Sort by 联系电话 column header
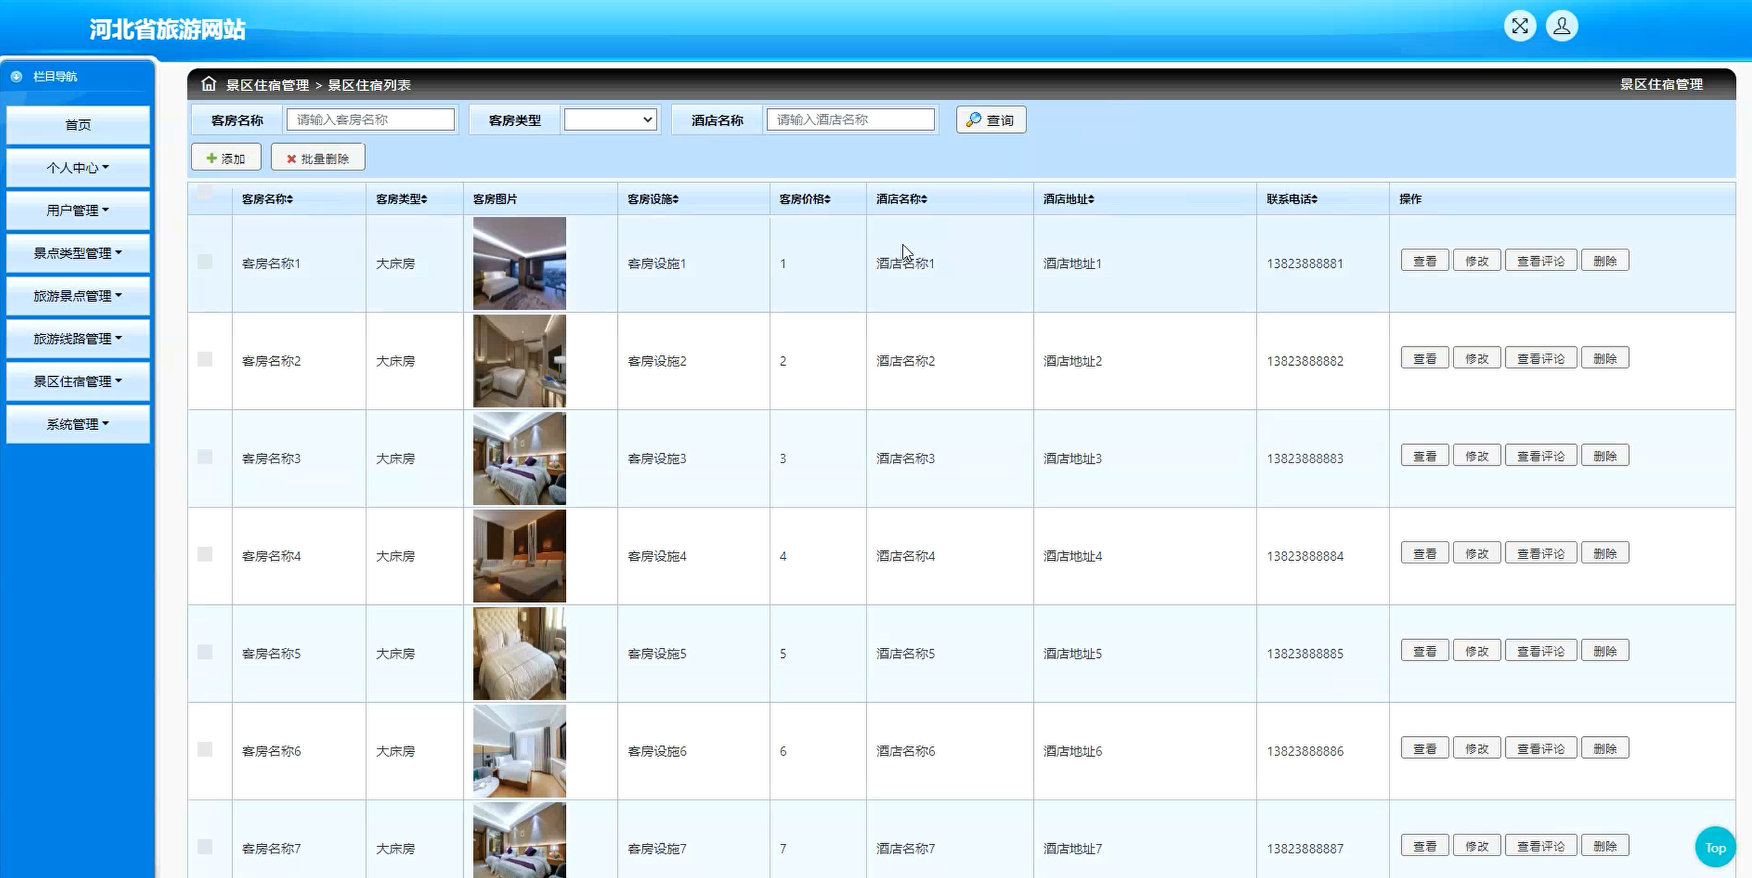This screenshot has width=1752, height=878. (x=1292, y=198)
